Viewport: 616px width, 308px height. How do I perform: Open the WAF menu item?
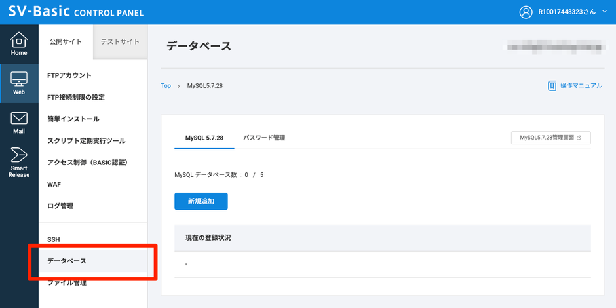(x=54, y=184)
